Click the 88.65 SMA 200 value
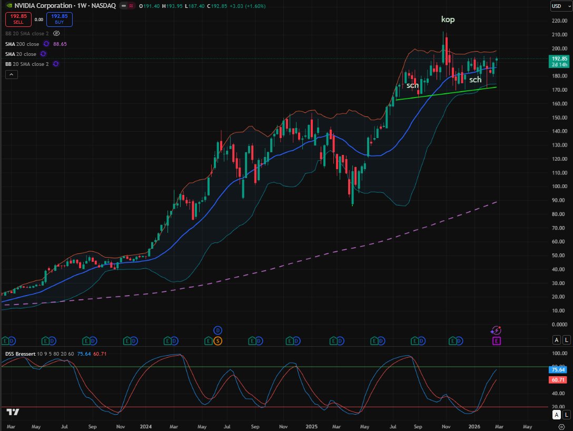 60,44
